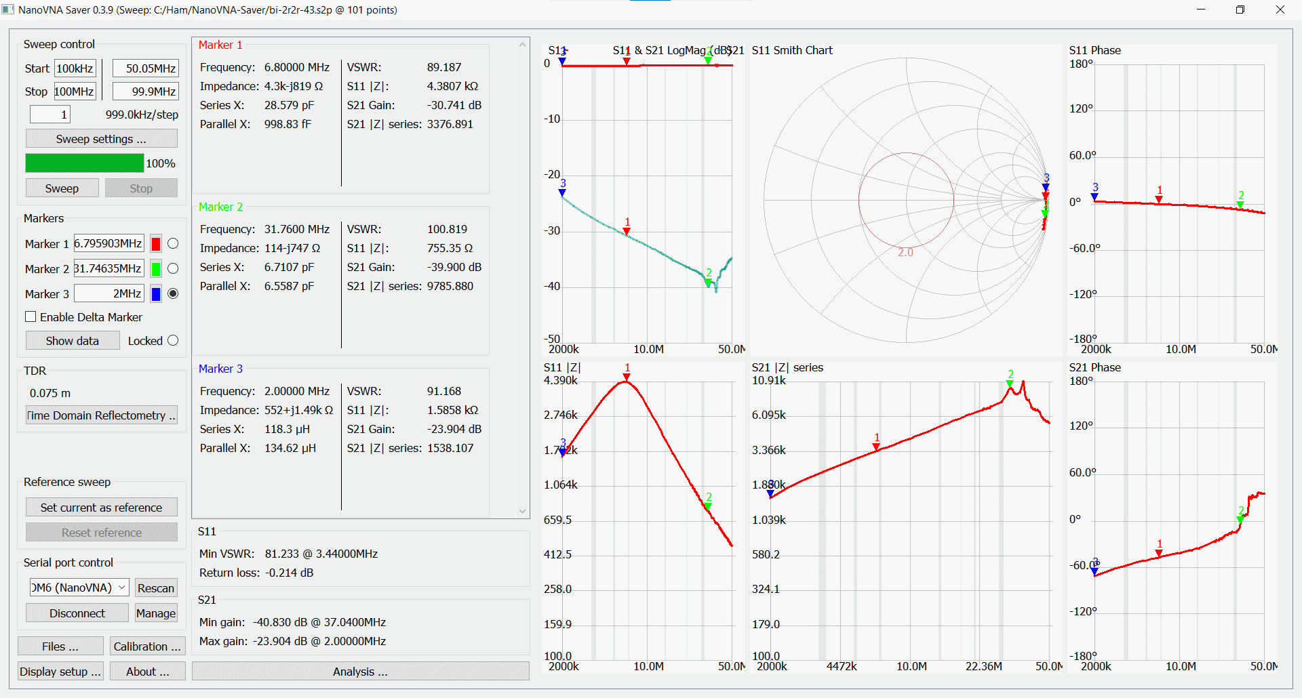Open the Sweep settings dialog

(x=101, y=138)
